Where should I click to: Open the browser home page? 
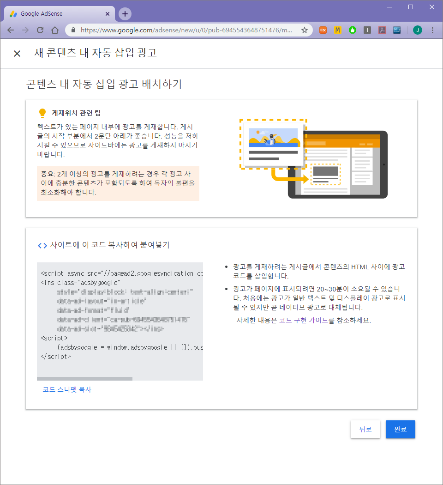click(x=55, y=30)
